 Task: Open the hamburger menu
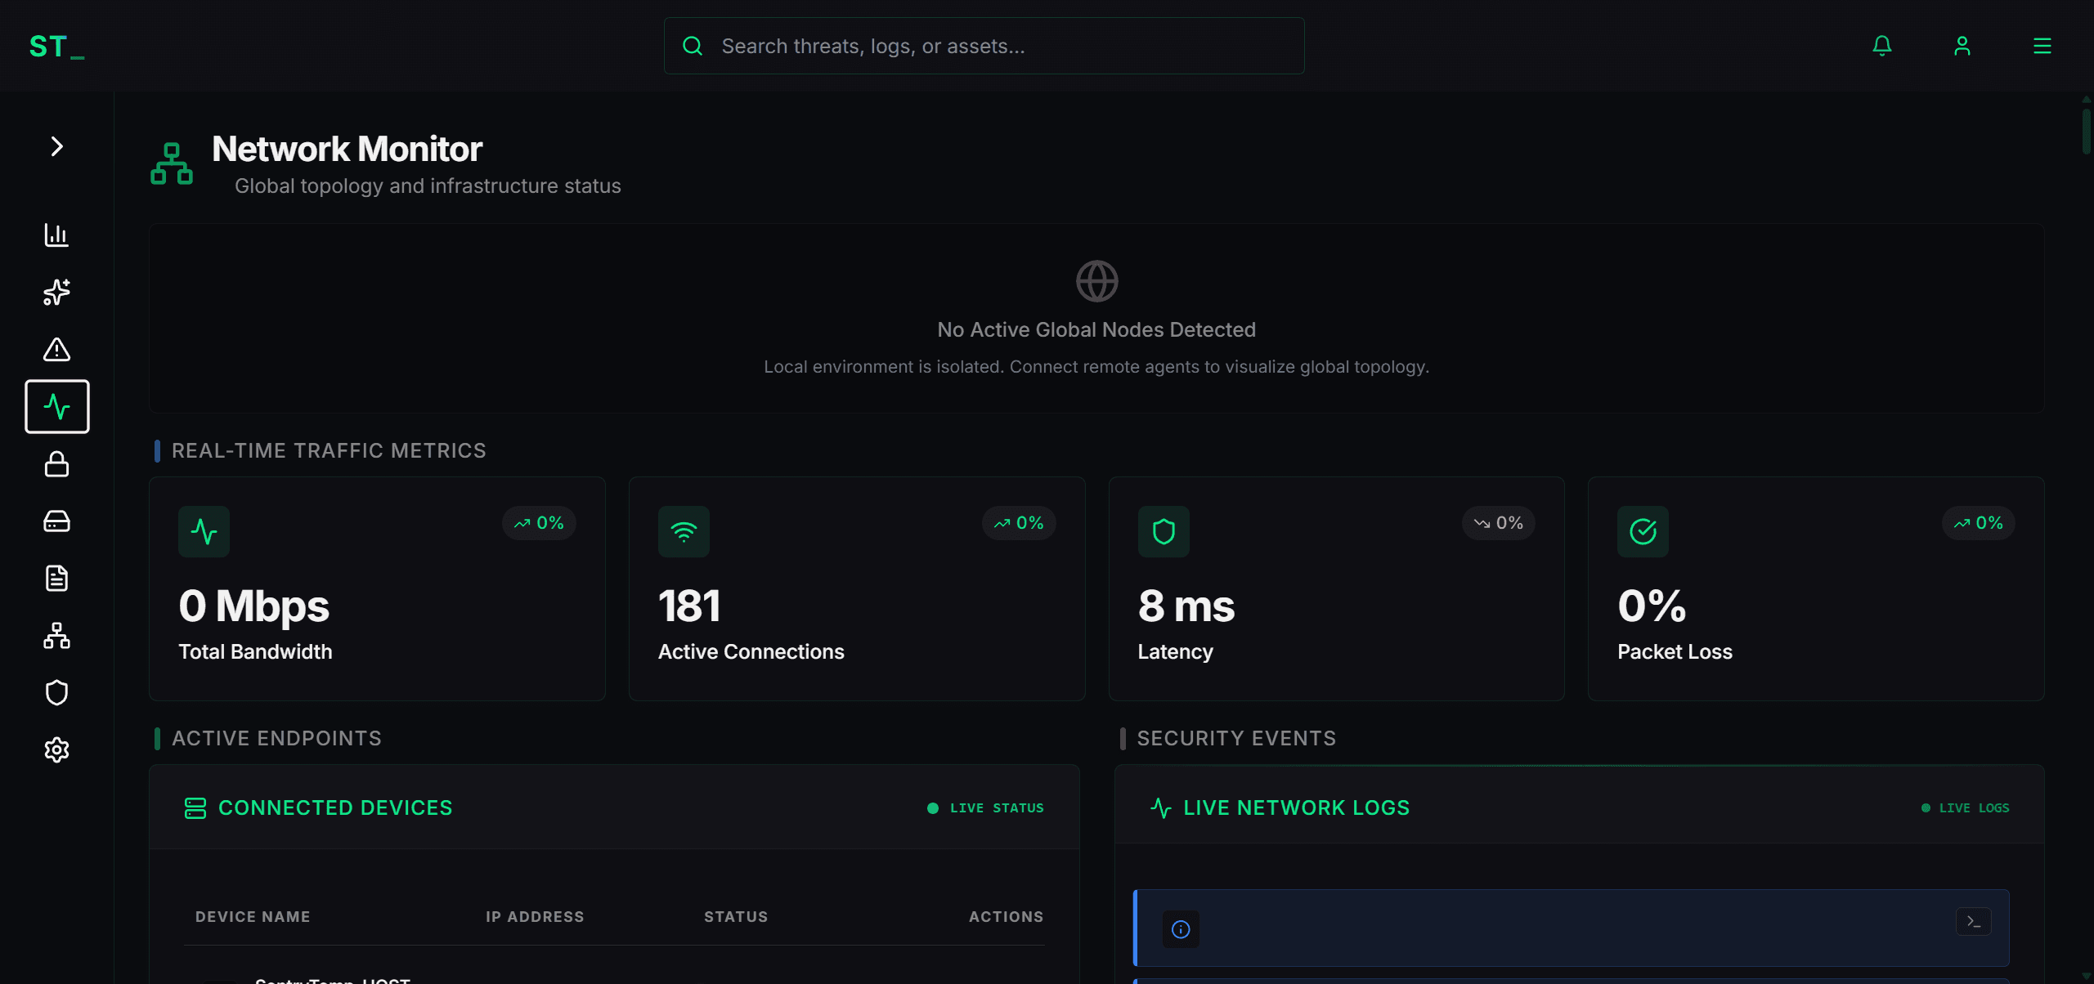2042,46
